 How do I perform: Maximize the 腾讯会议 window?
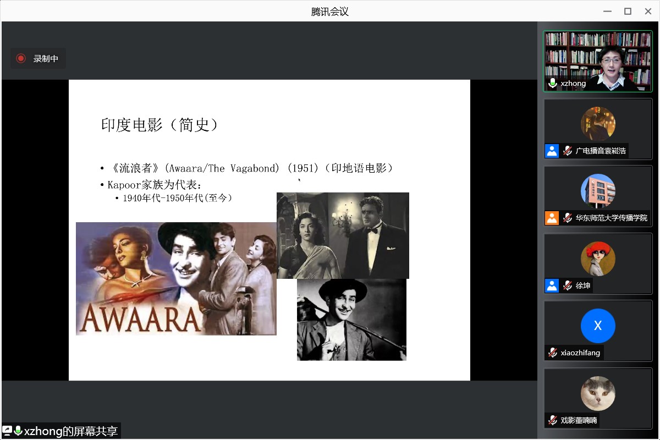pos(628,11)
